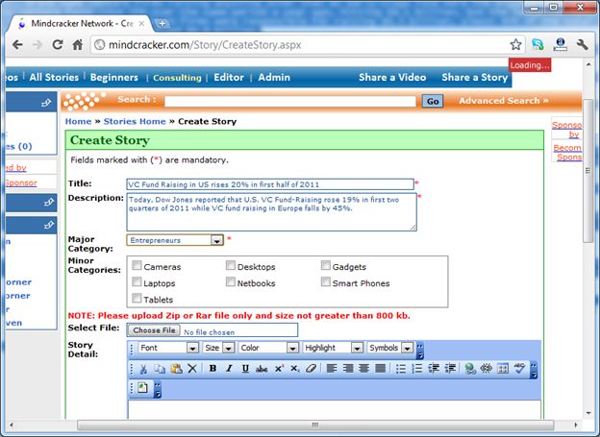Image resolution: width=600 pixels, height=437 pixels.
Task: Click Share a Video in the navigation bar
Action: 392,77
